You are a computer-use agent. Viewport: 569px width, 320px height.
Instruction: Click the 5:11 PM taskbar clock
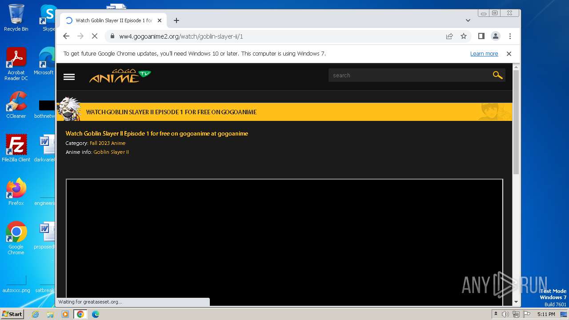(546, 314)
